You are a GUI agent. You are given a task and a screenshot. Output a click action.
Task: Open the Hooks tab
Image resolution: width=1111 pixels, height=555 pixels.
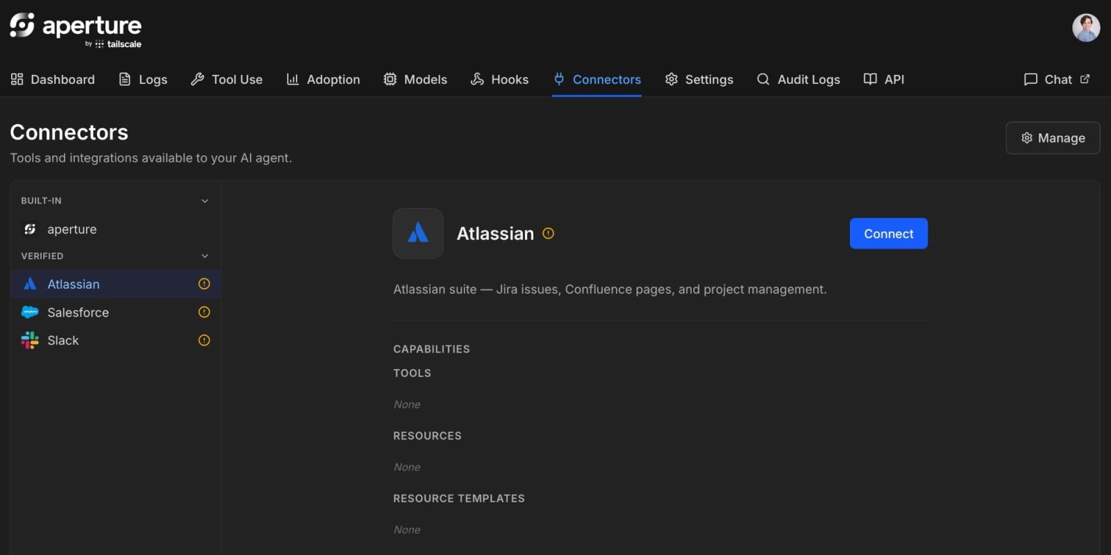499,79
